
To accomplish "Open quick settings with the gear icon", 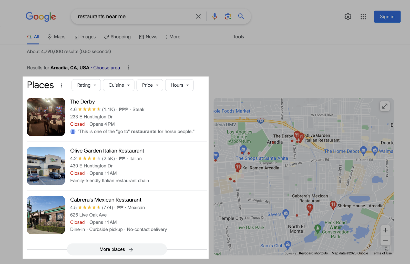I will [348, 16].
